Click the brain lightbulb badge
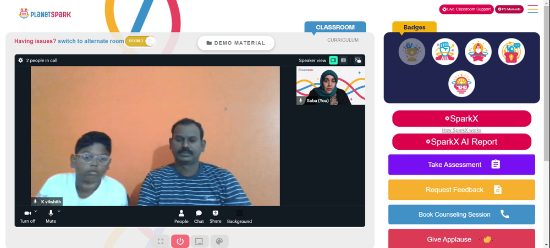The width and height of the screenshot is (550, 248). [461, 84]
